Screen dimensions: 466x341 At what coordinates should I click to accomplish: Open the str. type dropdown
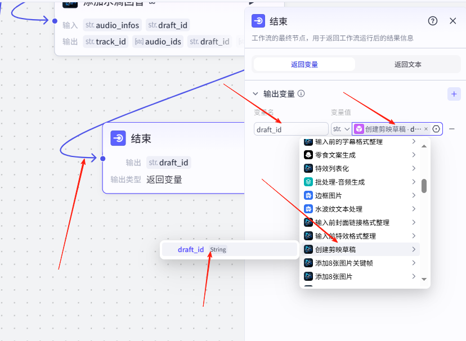(x=342, y=129)
